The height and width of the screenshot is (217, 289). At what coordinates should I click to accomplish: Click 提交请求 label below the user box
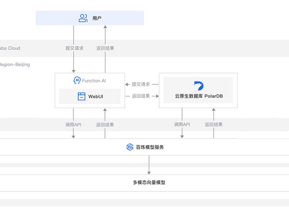click(74, 48)
